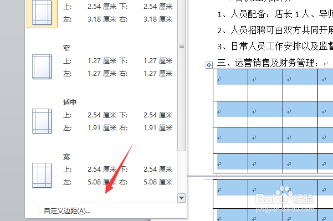Click the table move handle icon

[209, 65]
